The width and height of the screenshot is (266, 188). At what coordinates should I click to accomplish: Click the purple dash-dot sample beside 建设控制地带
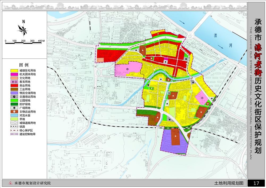14,134
